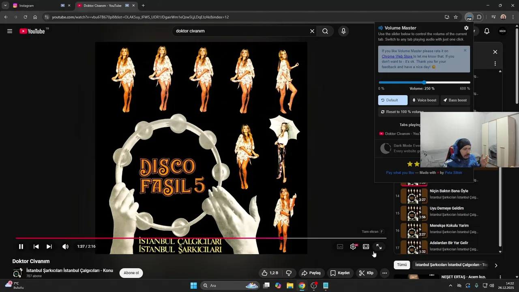519x292 pixels.
Task: Open File Explorer from taskbar
Action: click(290, 286)
